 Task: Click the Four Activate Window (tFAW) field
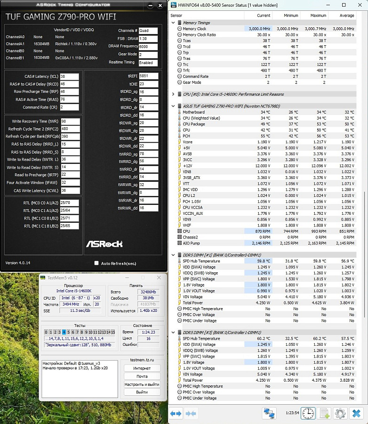click(x=70, y=182)
